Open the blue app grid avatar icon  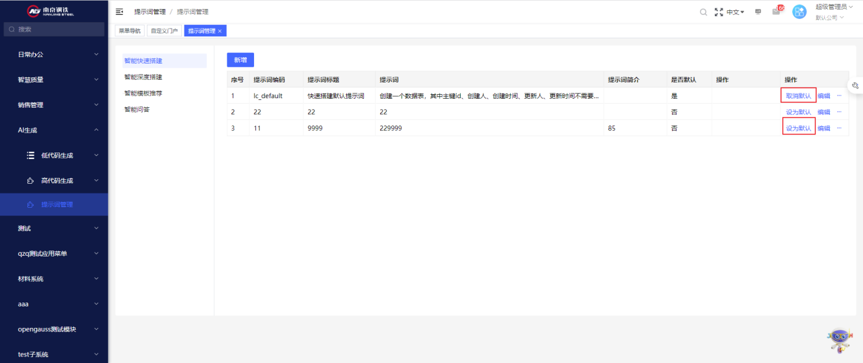[x=799, y=12]
